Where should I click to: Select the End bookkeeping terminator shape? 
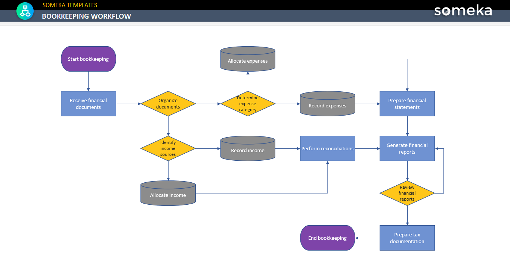tap(327, 238)
